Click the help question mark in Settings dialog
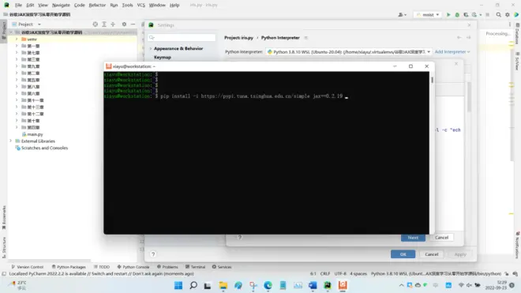The image size is (521, 293). [153, 254]
